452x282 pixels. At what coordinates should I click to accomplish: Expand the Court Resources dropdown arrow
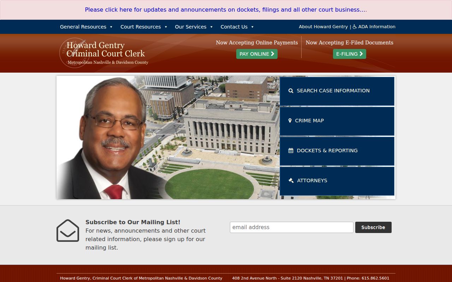[166, 27]
